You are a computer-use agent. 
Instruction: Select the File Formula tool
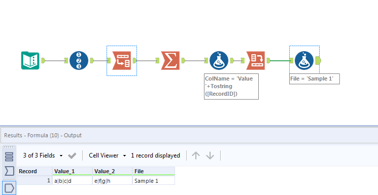(x=304, y=60)
